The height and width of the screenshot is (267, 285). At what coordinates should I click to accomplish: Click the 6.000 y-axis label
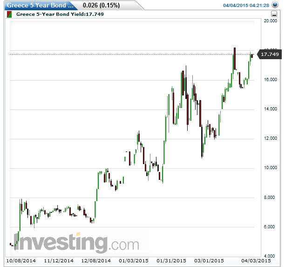tap(269, 226)
